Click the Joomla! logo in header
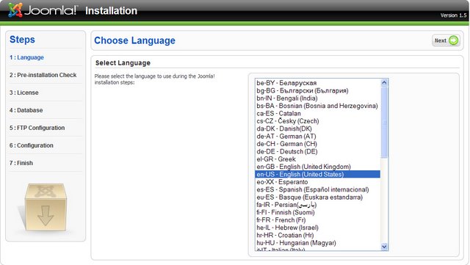Image resolution: width=470 pixels, height=265 pixels. click(43, 10)
